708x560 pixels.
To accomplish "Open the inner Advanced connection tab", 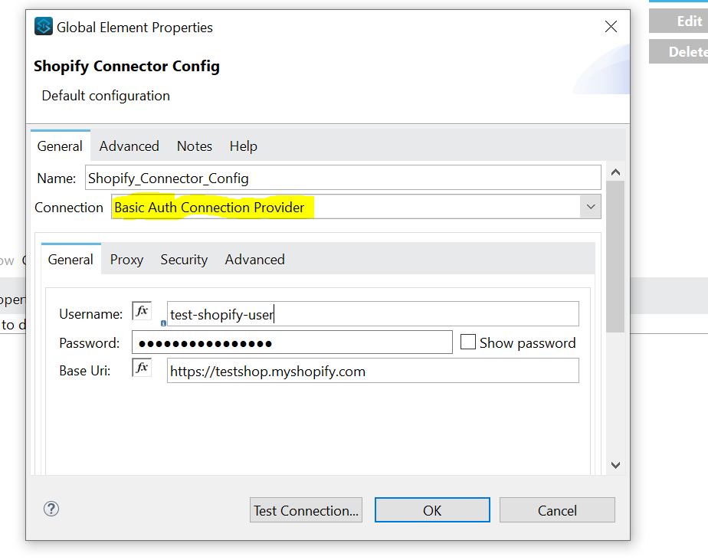I will (x=255, y=260).
